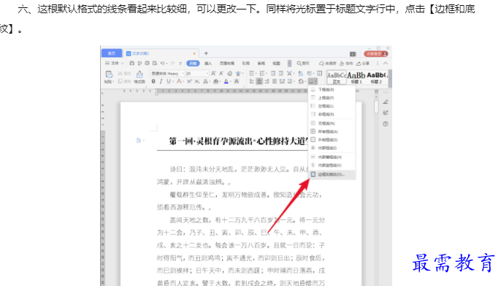501x286 pixels.
Task: Click the increase indent icon
Action: 281,74
